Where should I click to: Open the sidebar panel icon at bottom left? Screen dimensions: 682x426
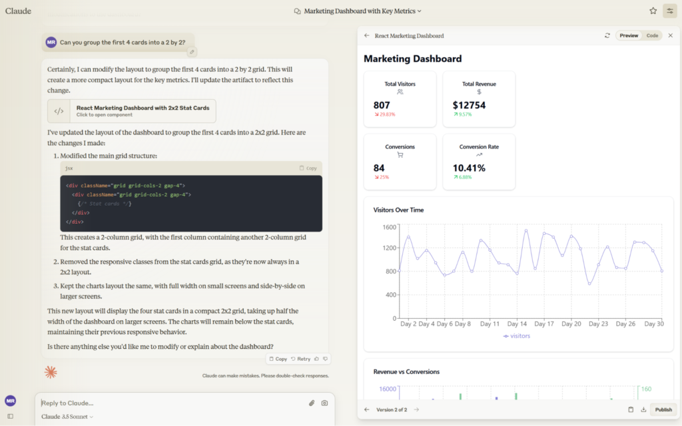point(10,416)
